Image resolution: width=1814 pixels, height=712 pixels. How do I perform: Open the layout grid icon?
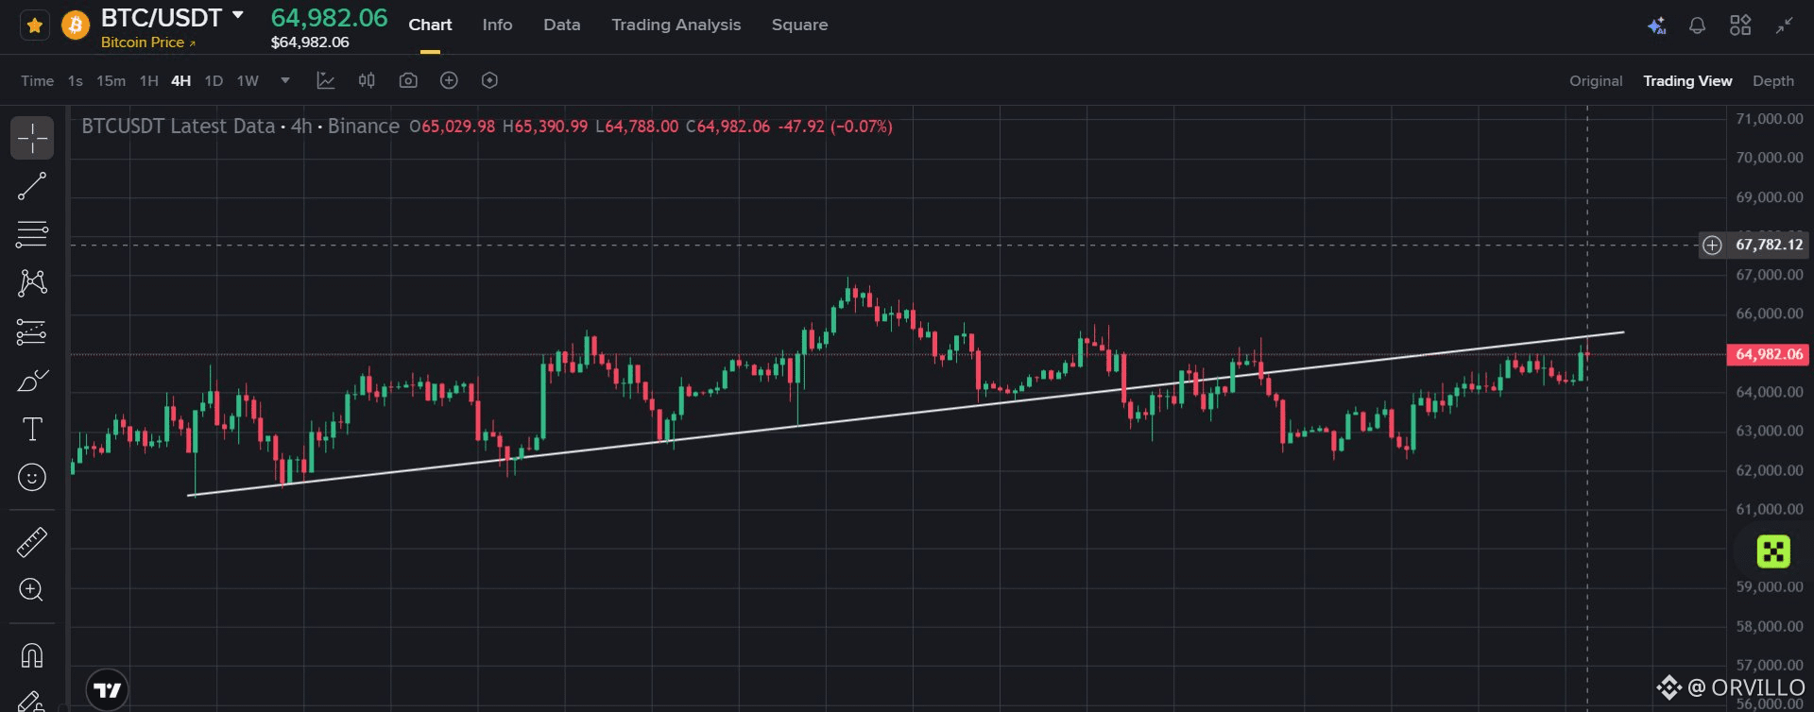1739,25
